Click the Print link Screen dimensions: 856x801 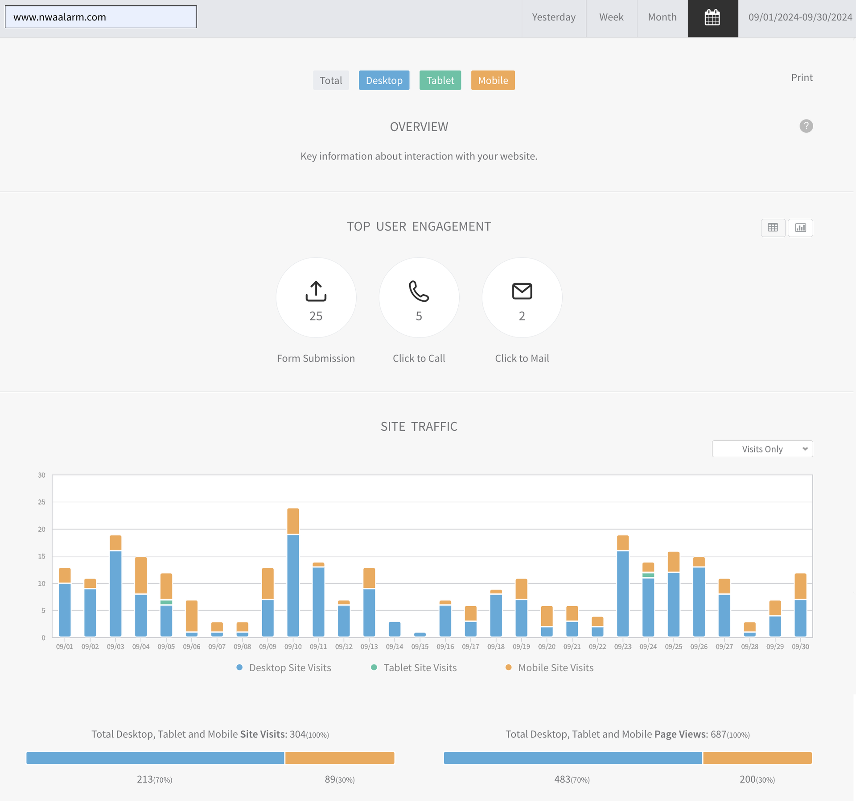[801, 78]
